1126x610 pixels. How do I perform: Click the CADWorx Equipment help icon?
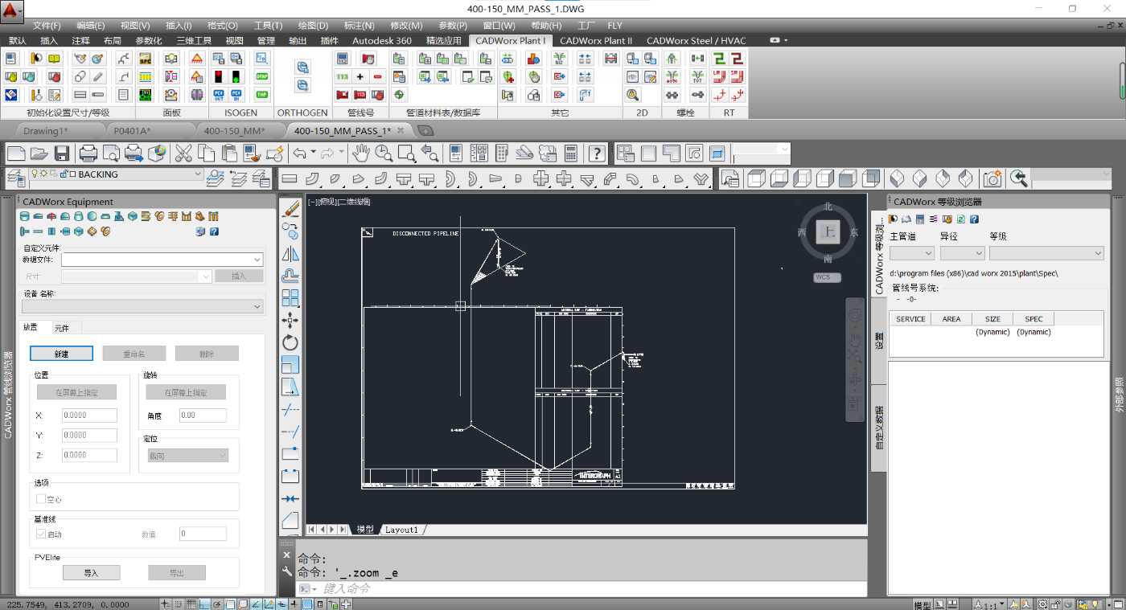pyautogui.click(x=214, y=231)
